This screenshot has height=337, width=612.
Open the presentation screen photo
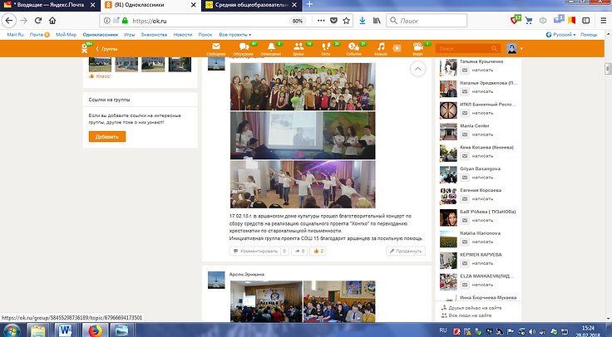click(x=303, y=135)
